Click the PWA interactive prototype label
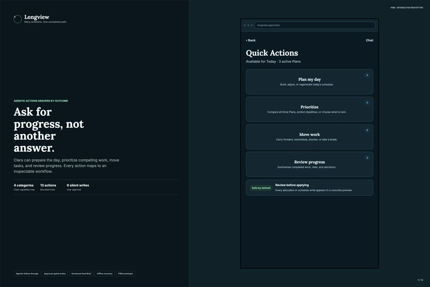Viewport: 430px width, 287px height. pyautogui.click(x=407, y=7)
